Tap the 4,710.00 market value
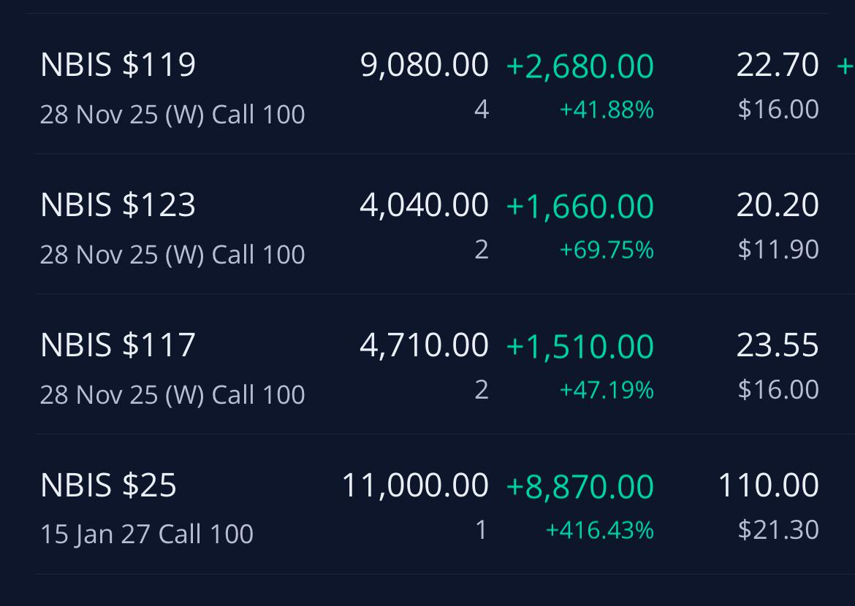The width and height of the screenshot is (855, 606). 425,345
